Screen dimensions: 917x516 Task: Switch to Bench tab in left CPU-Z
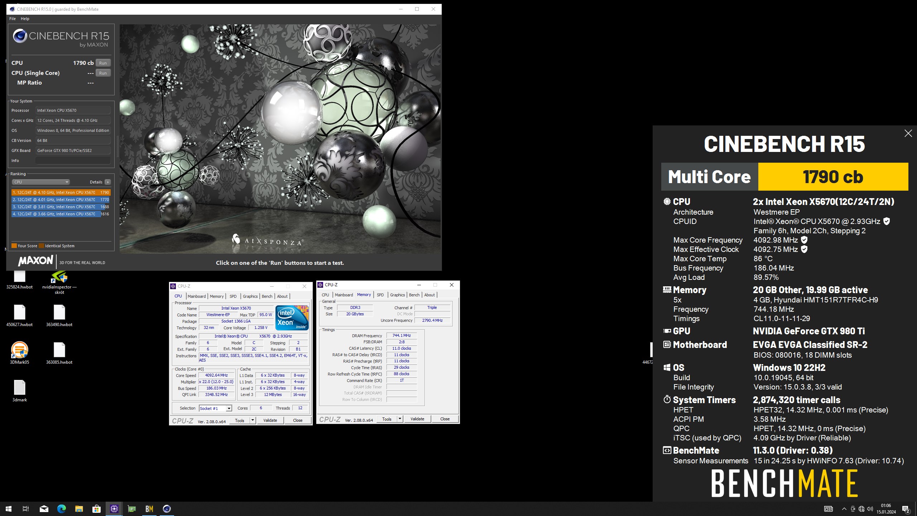(267, 296)
